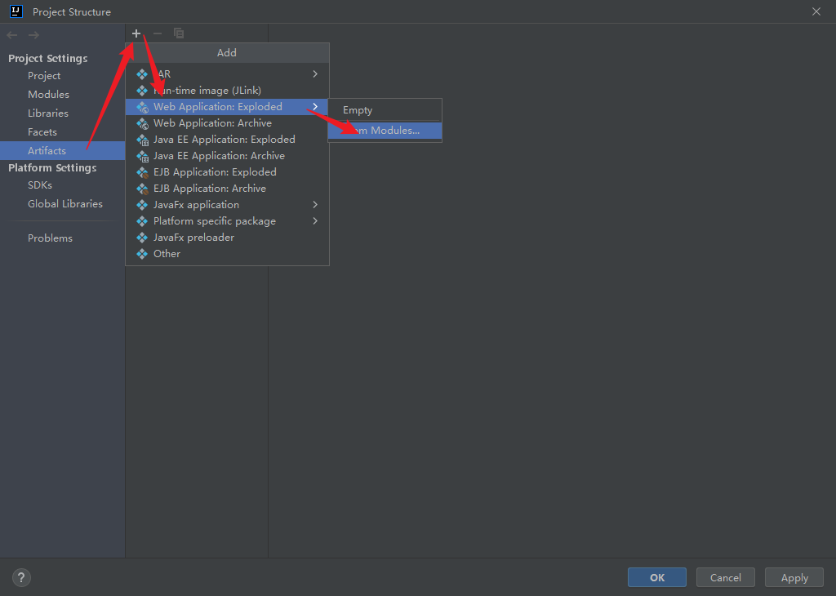Viewport: 836px width, 596px height.
Task: Choose Run-time image (JLink) menu entry
Action: [227, 91]
